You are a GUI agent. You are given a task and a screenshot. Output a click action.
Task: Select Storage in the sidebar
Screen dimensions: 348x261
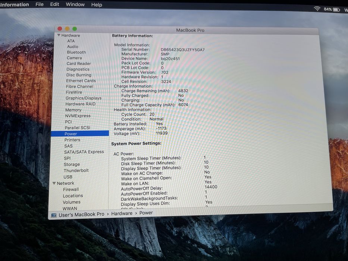click(x=72, y=164)
